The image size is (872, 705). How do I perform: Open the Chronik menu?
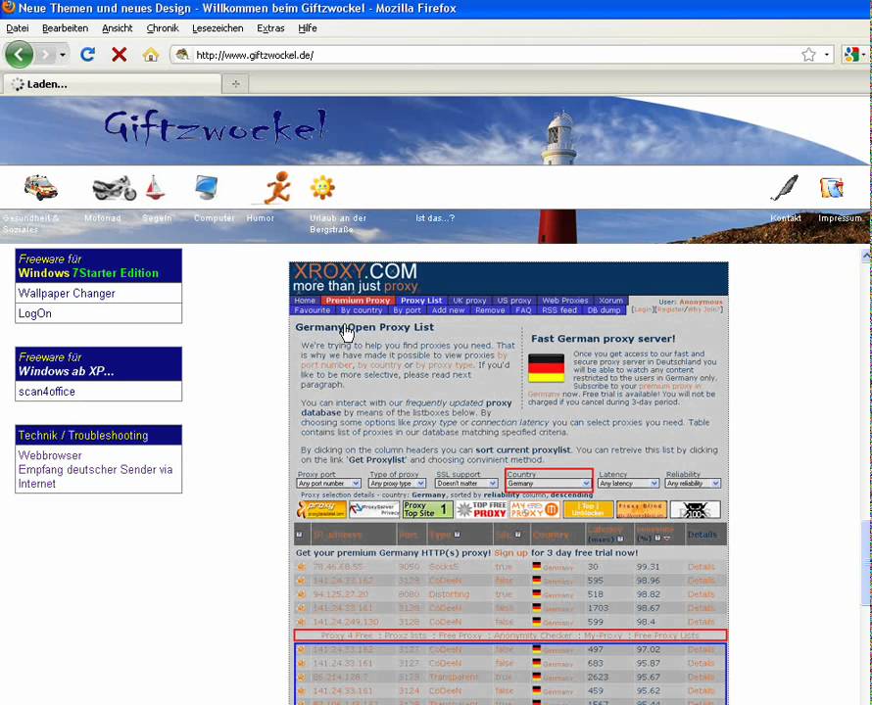pyautogui.click(x=163, y=28)
